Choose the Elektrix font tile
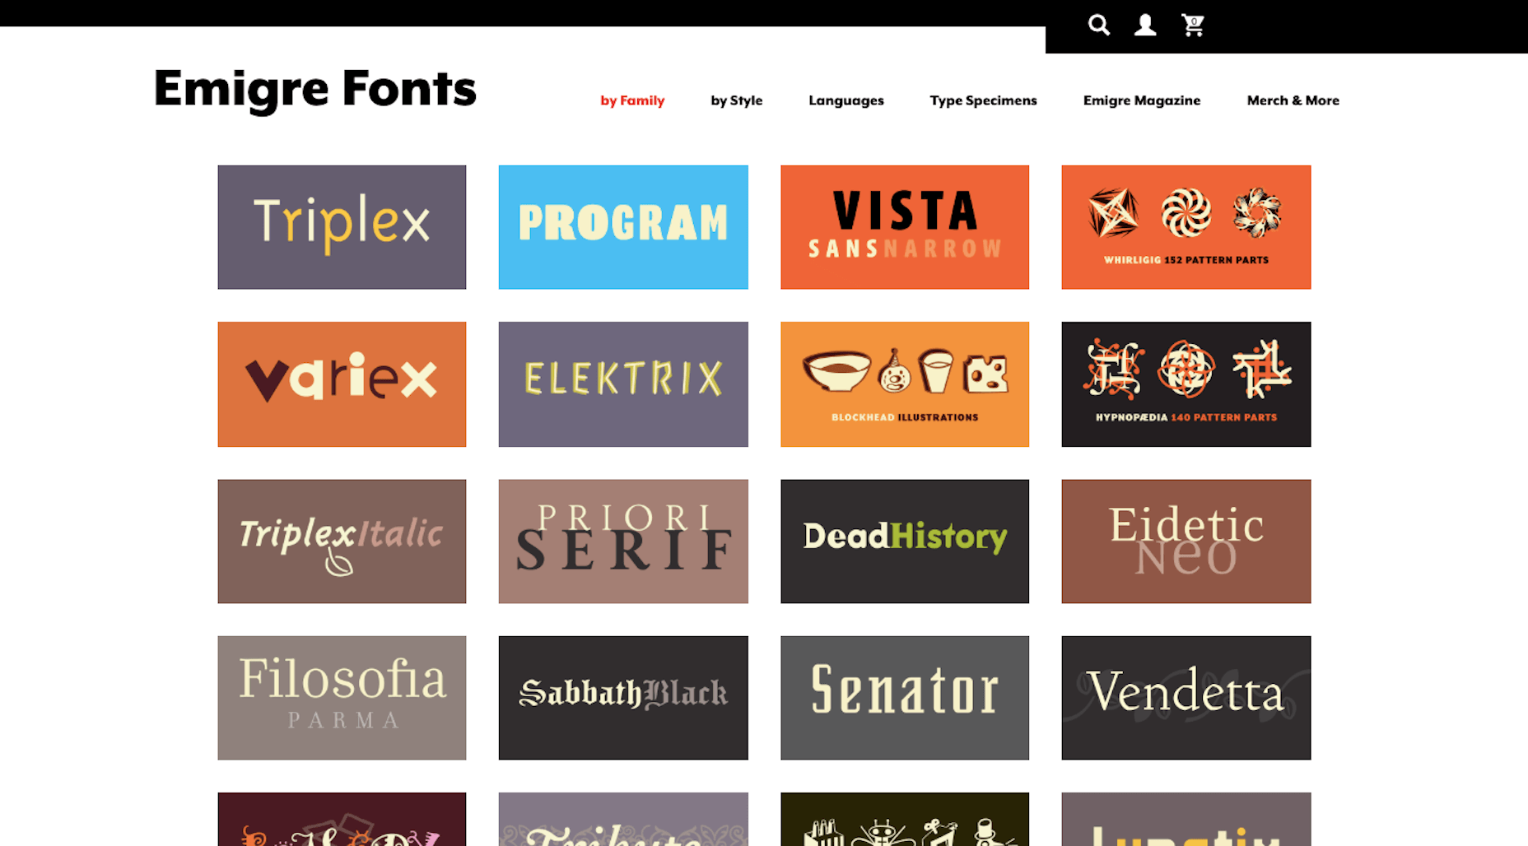This screenshot has width=1528, height=846. pos(623,384)
